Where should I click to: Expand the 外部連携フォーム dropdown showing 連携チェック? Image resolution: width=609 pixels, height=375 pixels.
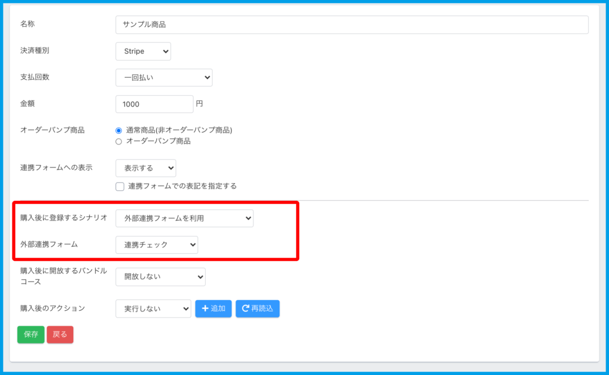[156, 244]
